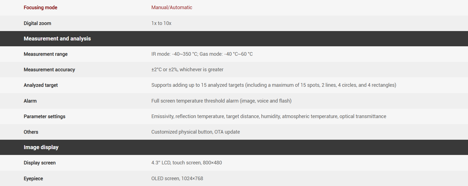Click the 1x to 10x value
The height and width of the screenshot is (186, 468).
coord(161,23)
